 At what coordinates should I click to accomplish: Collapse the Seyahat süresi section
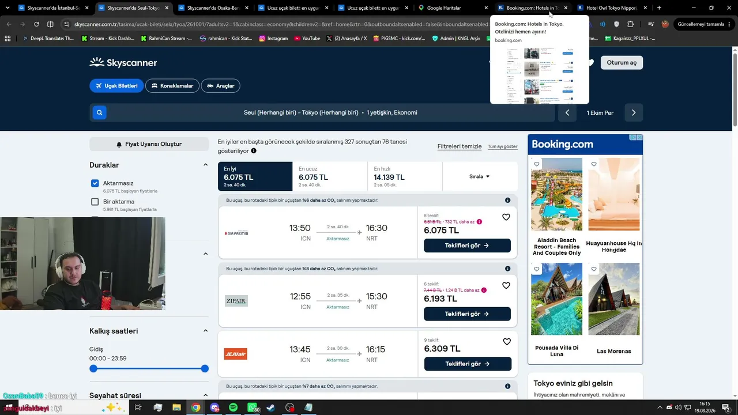coord(205,395)
